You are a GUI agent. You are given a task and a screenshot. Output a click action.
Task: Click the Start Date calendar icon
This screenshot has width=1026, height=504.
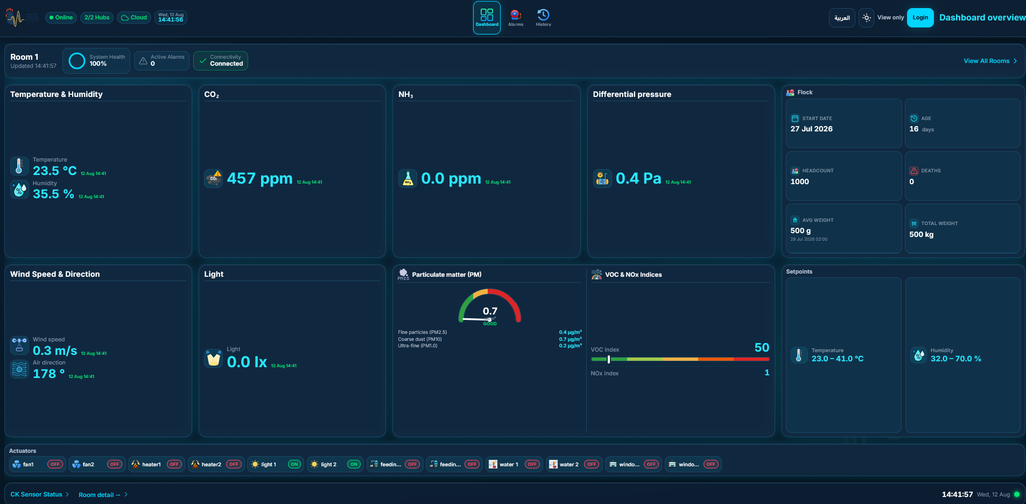tap(795, 118)
